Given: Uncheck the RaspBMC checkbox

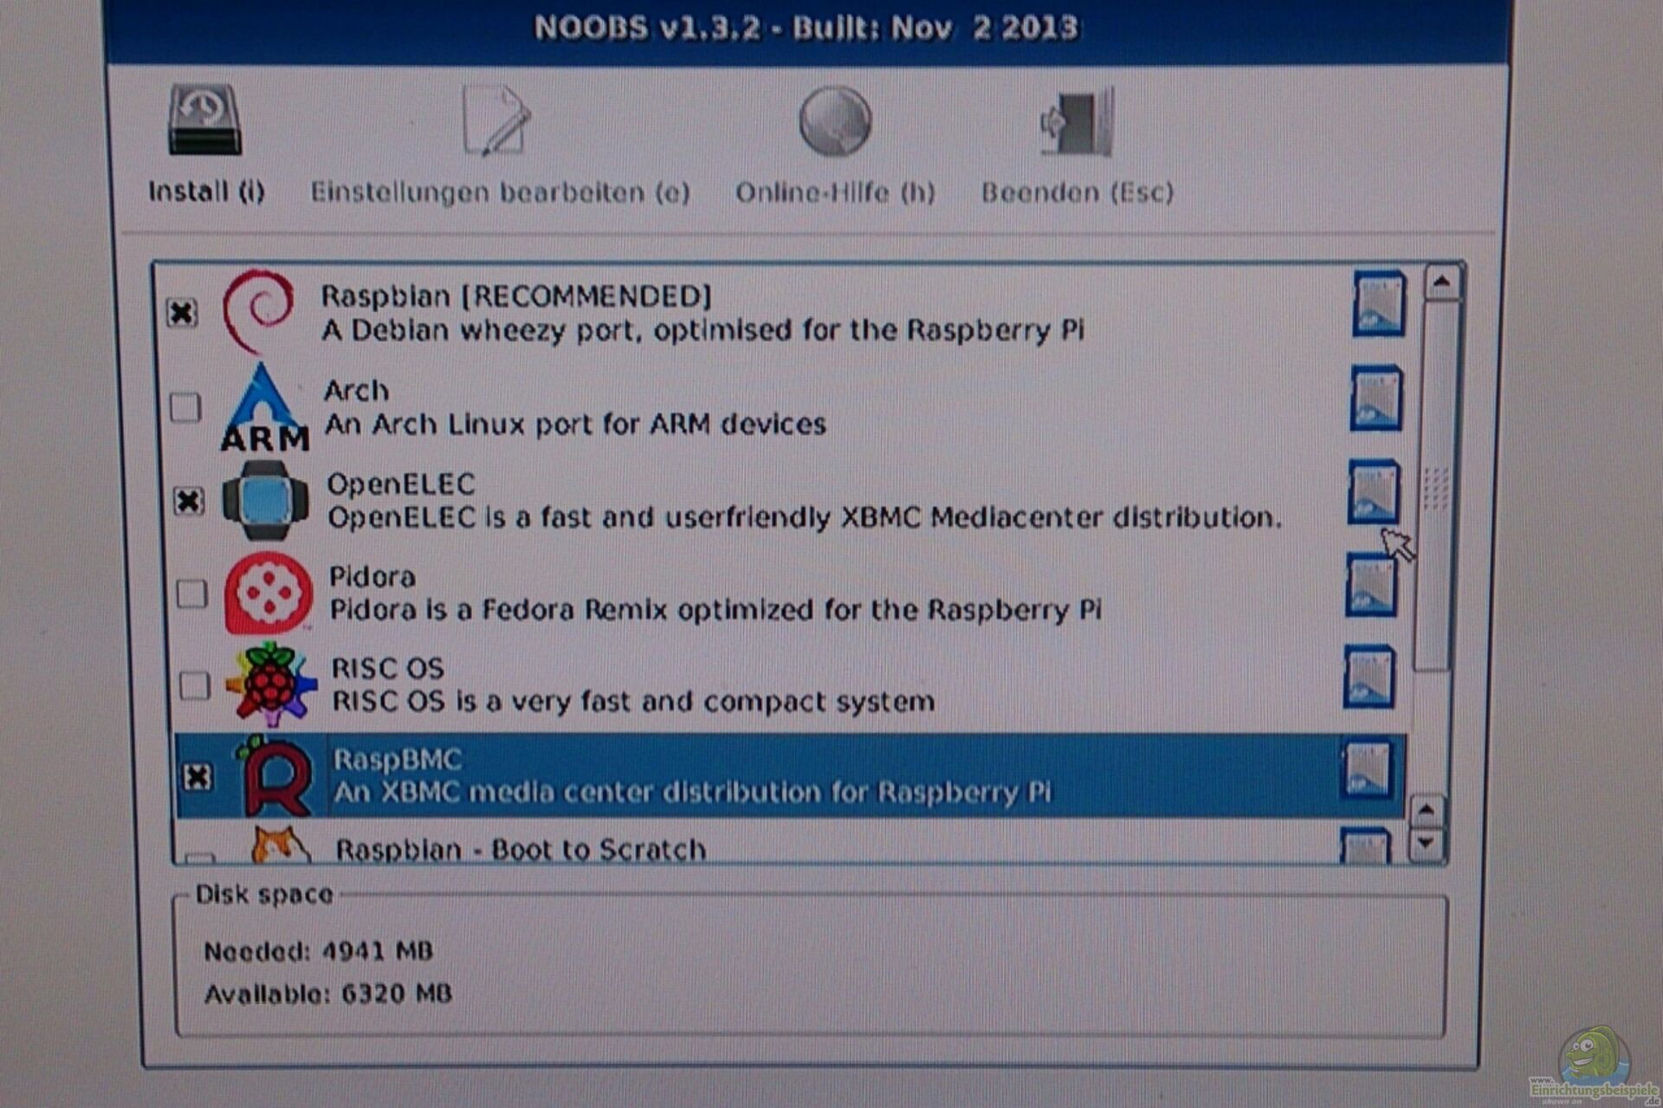Looking at the screenshot, I should click(197, 776).
